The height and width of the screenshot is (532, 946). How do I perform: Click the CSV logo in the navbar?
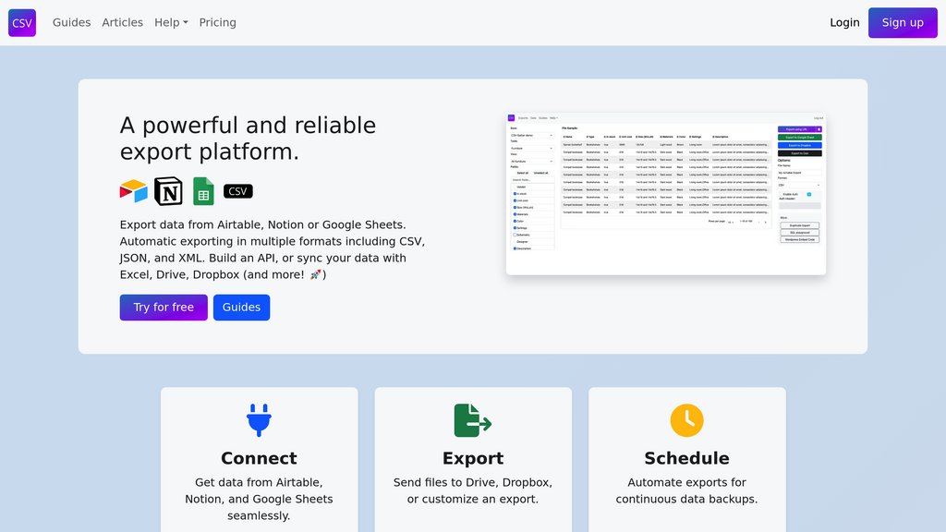[x=22, y=23]
